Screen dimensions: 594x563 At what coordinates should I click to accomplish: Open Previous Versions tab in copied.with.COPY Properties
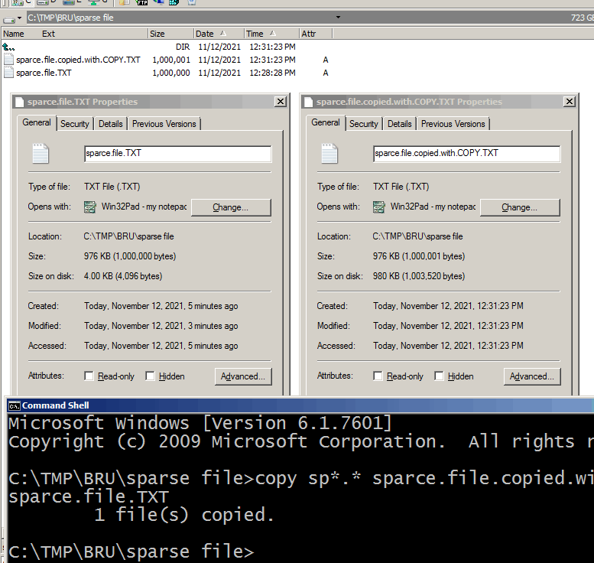point(453,124)
